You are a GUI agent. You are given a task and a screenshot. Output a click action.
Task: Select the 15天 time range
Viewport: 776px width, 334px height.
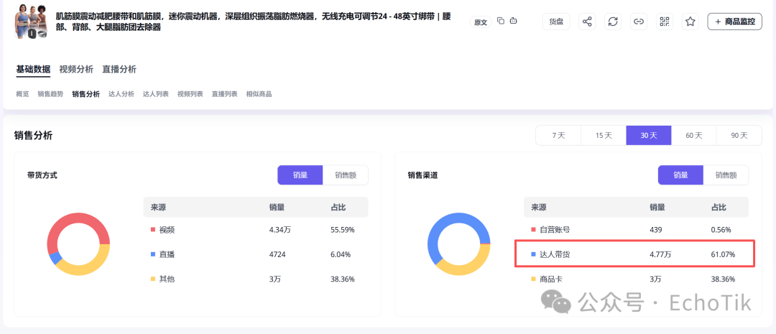[x=604, y=136]
